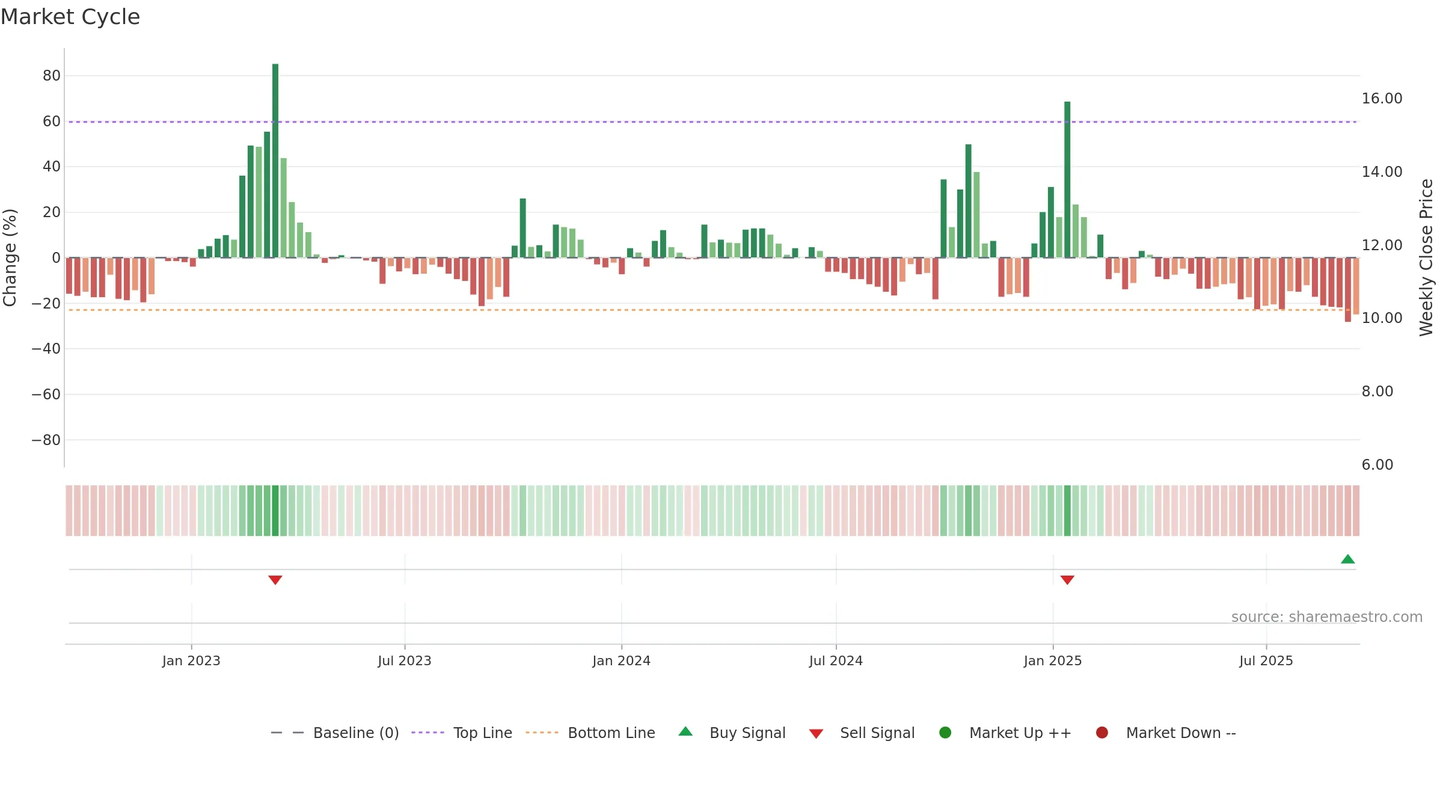Click the green circle icon in the legend

click(945, 733)
